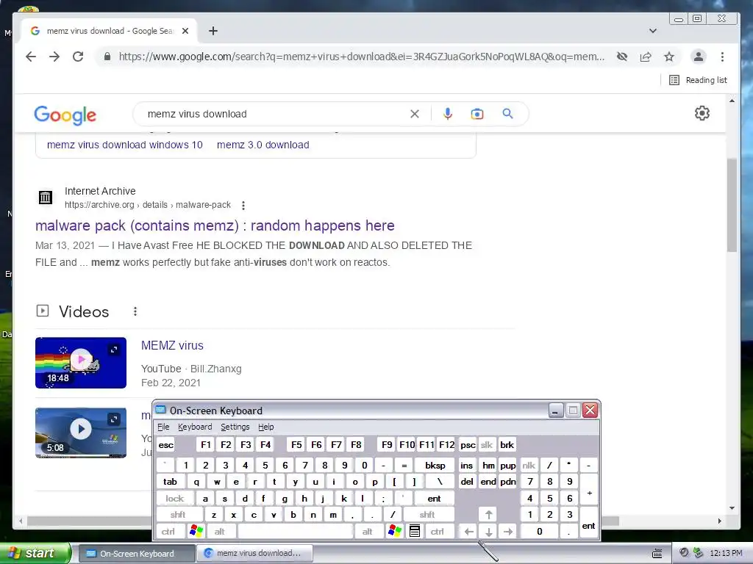This screenshot has width=753, height=564.
Task: Open the On-Screen Keyboard File menu
Action: (x=163, y=427)
